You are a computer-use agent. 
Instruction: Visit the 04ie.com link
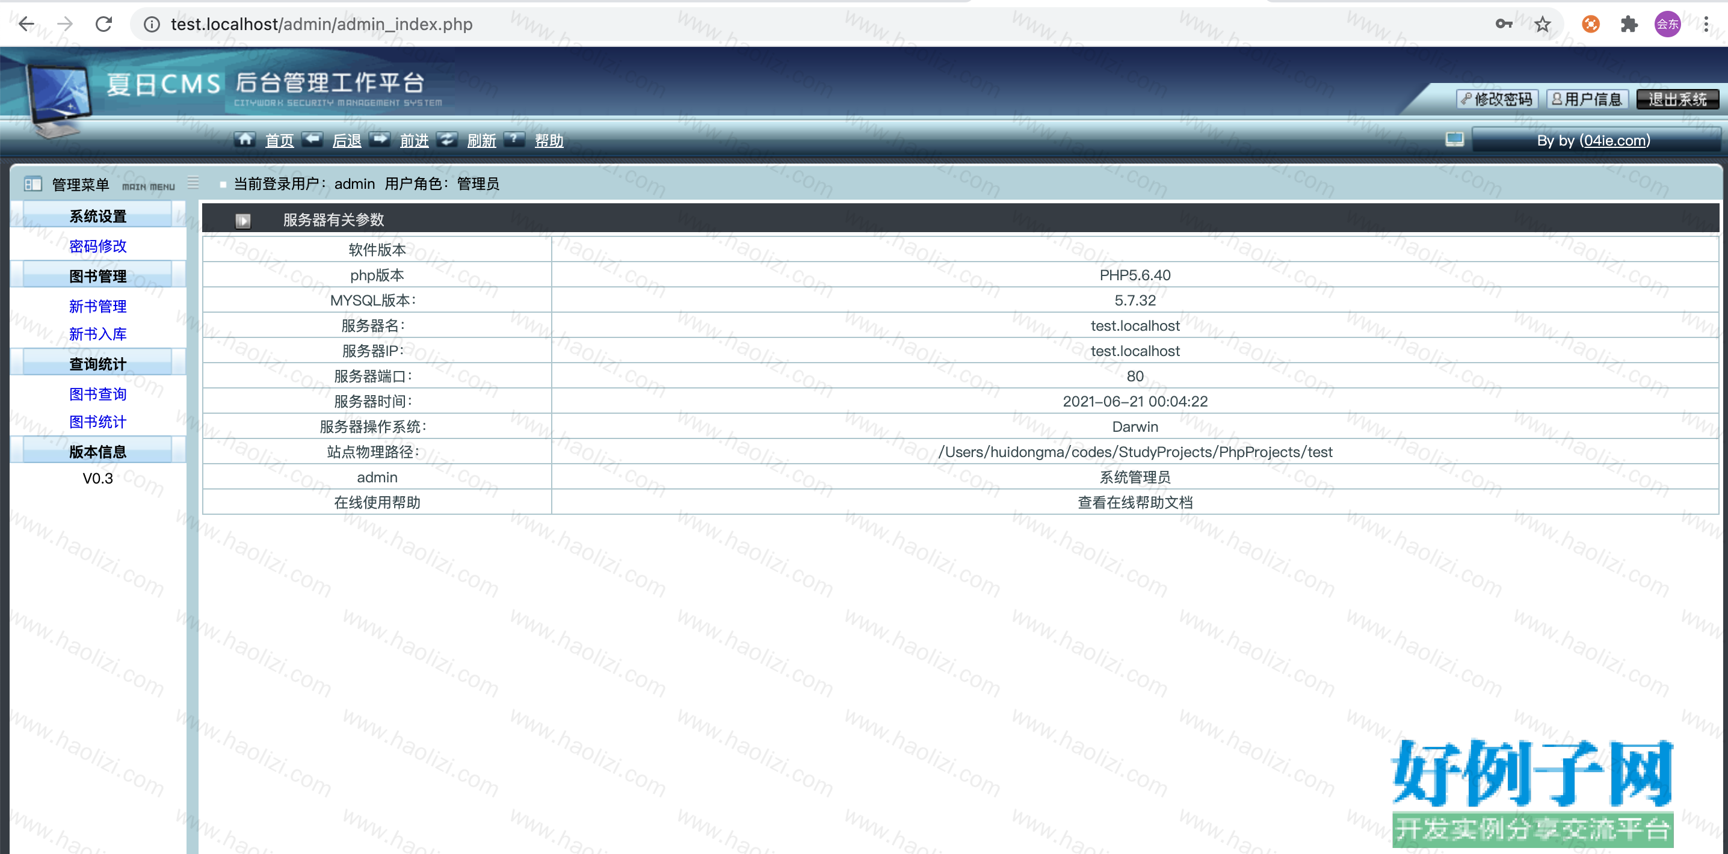tap(1614, 140)
